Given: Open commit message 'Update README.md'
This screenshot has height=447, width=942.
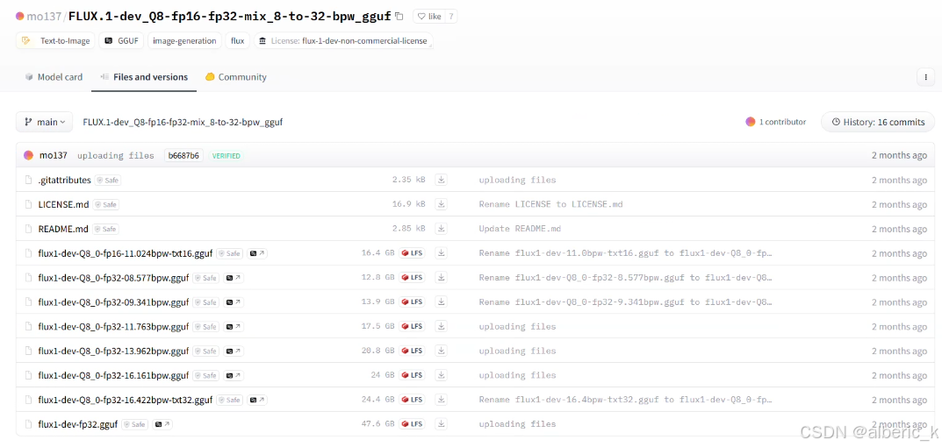Looking at the screenshot, I should [519, 229].
